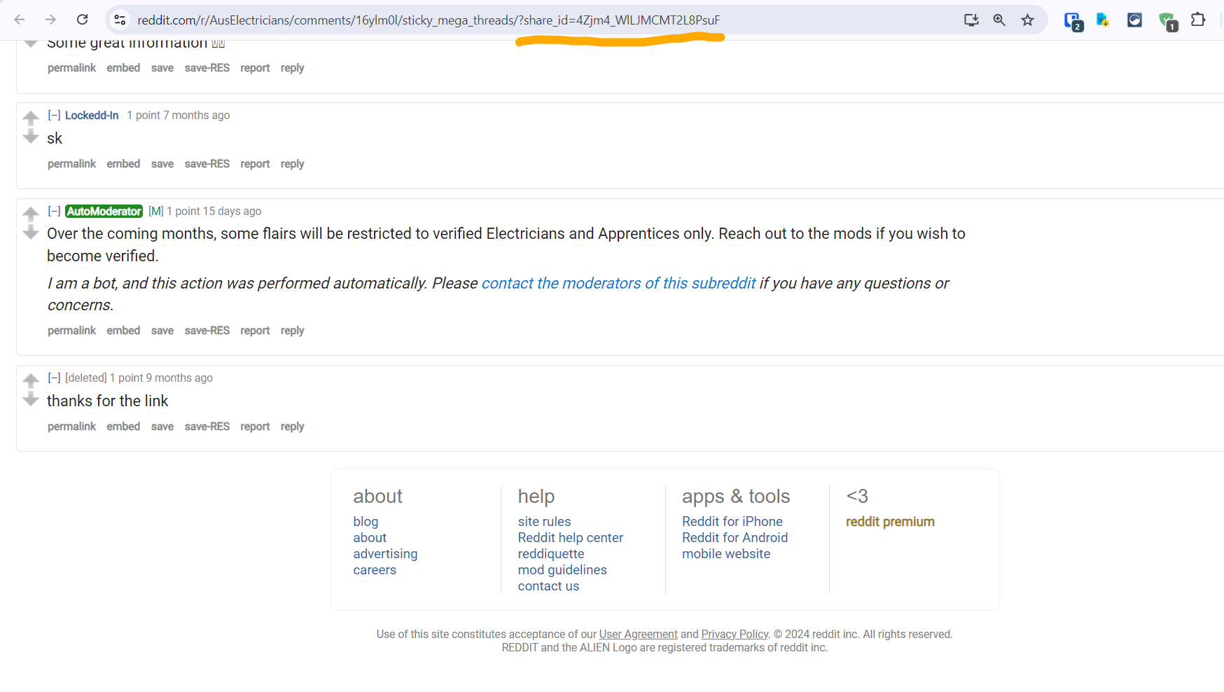Collapse the AutoModerator comment thread

54,211
